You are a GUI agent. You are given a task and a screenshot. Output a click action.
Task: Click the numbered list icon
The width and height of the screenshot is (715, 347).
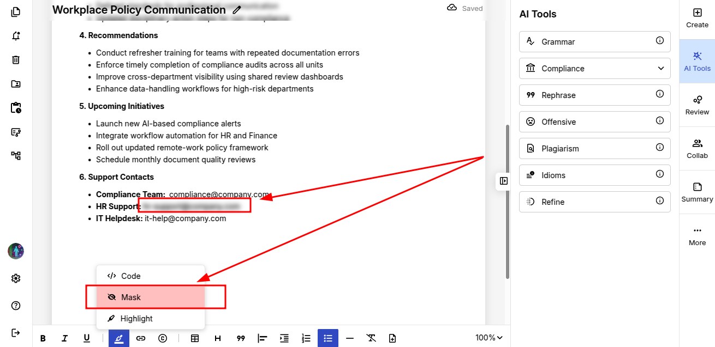pos(306,338)
